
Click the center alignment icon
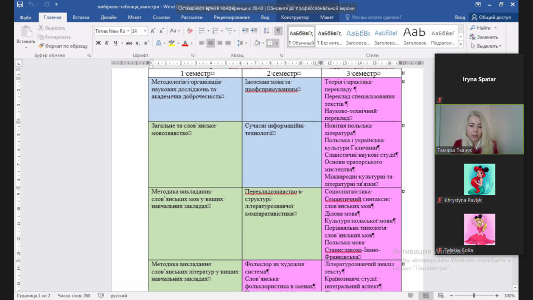[210, 43]
